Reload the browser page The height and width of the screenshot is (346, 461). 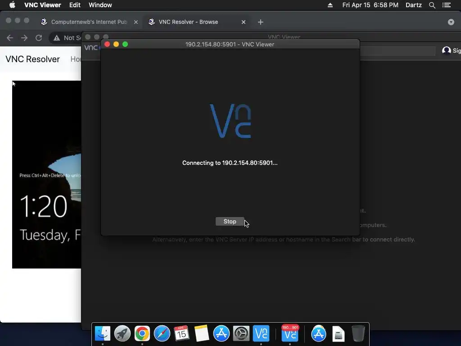click(x=39, y=38)
